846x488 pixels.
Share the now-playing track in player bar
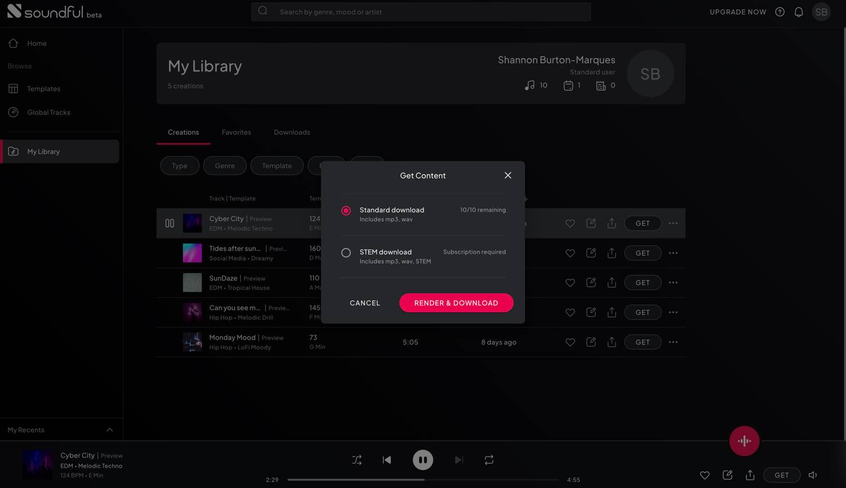click(x=750, y=475)
